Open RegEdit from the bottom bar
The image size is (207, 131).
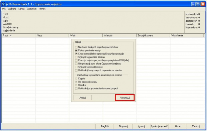coord(105,126)
